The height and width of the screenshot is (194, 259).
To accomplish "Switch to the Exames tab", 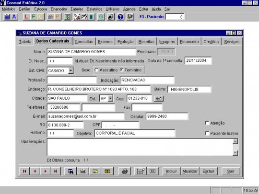I will point(105,42).
